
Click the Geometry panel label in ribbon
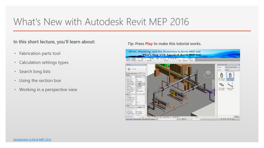point(149,60)
